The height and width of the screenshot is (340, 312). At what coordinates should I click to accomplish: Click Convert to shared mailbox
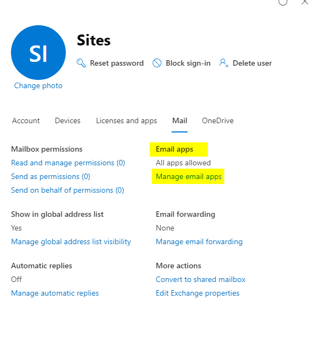tap(200, 280)
